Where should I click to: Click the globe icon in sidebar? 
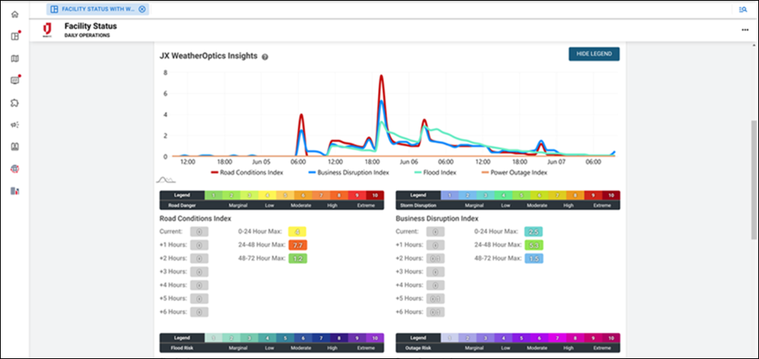(14, 168)
